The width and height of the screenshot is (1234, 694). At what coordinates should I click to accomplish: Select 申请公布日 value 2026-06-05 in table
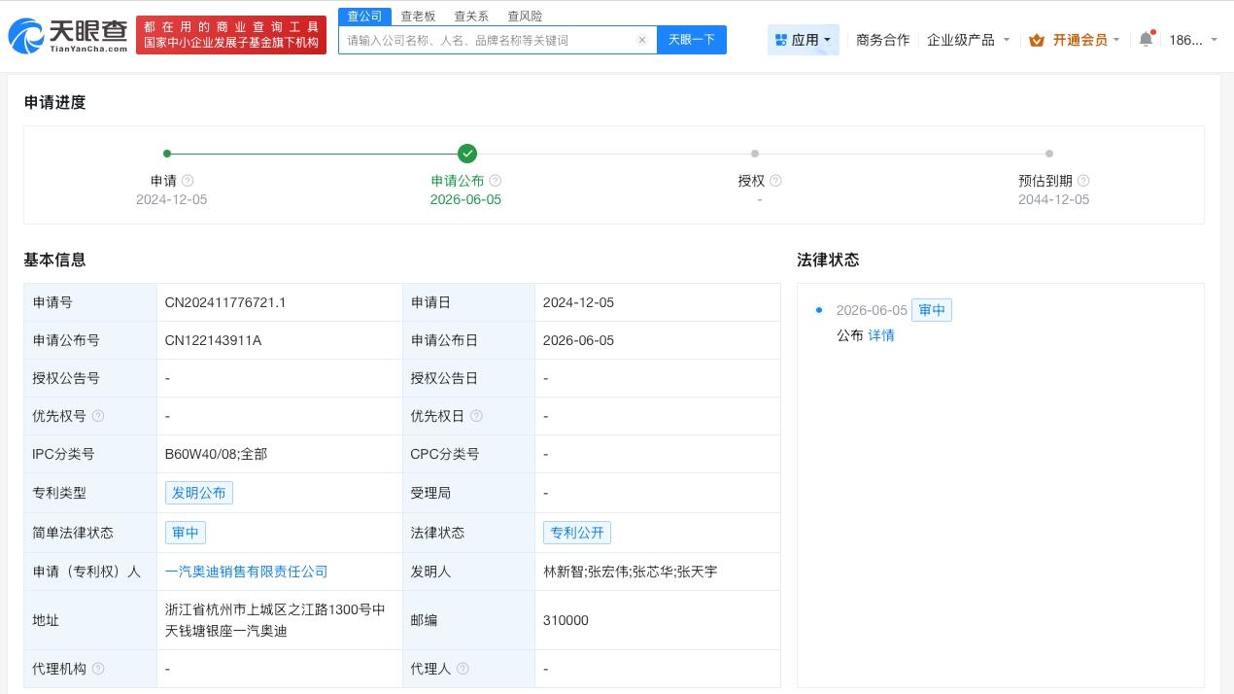[579, 340]
